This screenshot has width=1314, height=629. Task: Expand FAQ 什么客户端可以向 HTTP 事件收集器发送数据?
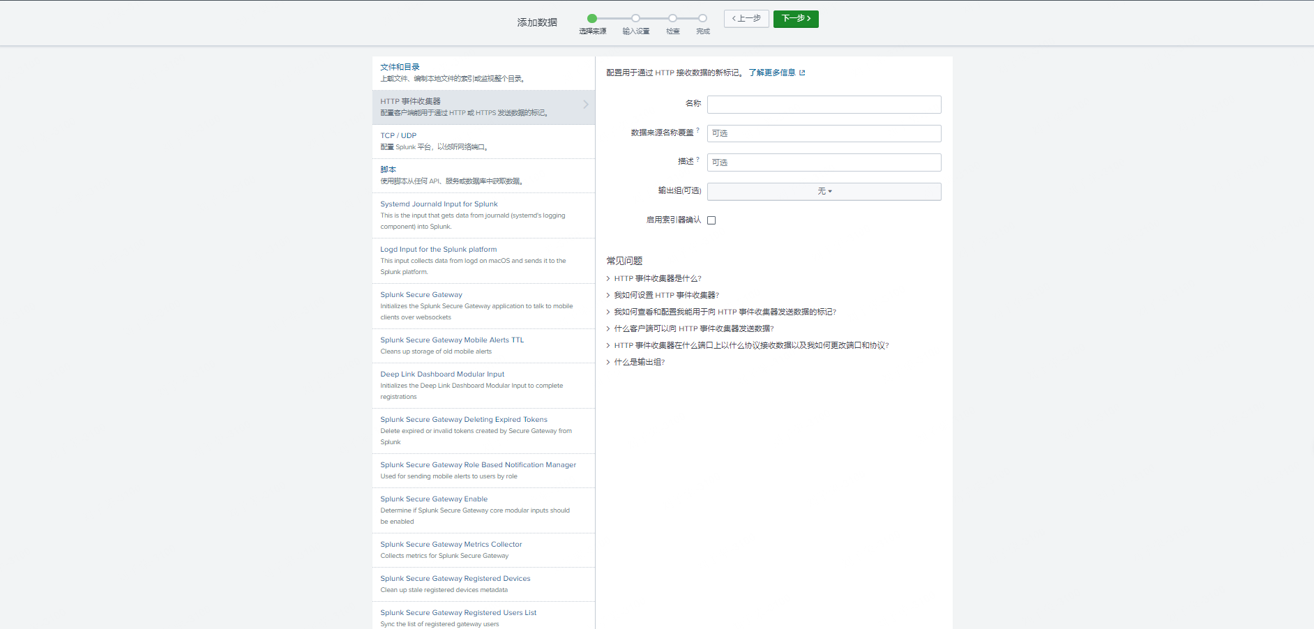(693, 328)
